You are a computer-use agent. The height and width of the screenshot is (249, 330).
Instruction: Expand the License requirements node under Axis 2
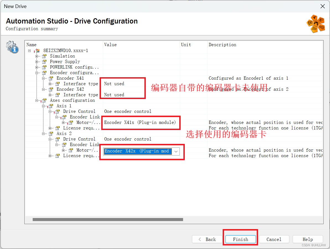[x=50, y=155]
